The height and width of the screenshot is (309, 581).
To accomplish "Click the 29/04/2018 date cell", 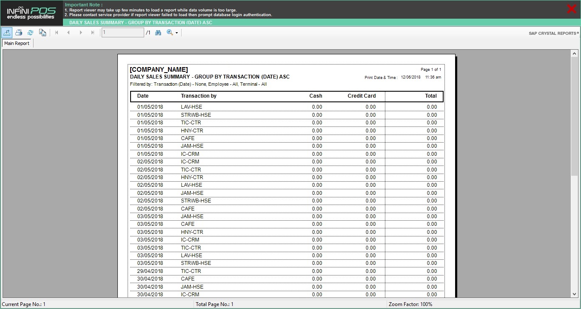I will pyautogui.click(x=150, y=271).
